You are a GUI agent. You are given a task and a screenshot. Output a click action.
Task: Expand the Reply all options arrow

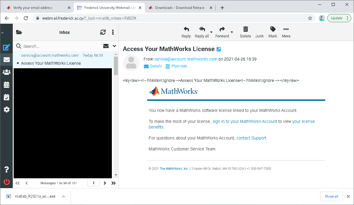[x=211, y=32]
